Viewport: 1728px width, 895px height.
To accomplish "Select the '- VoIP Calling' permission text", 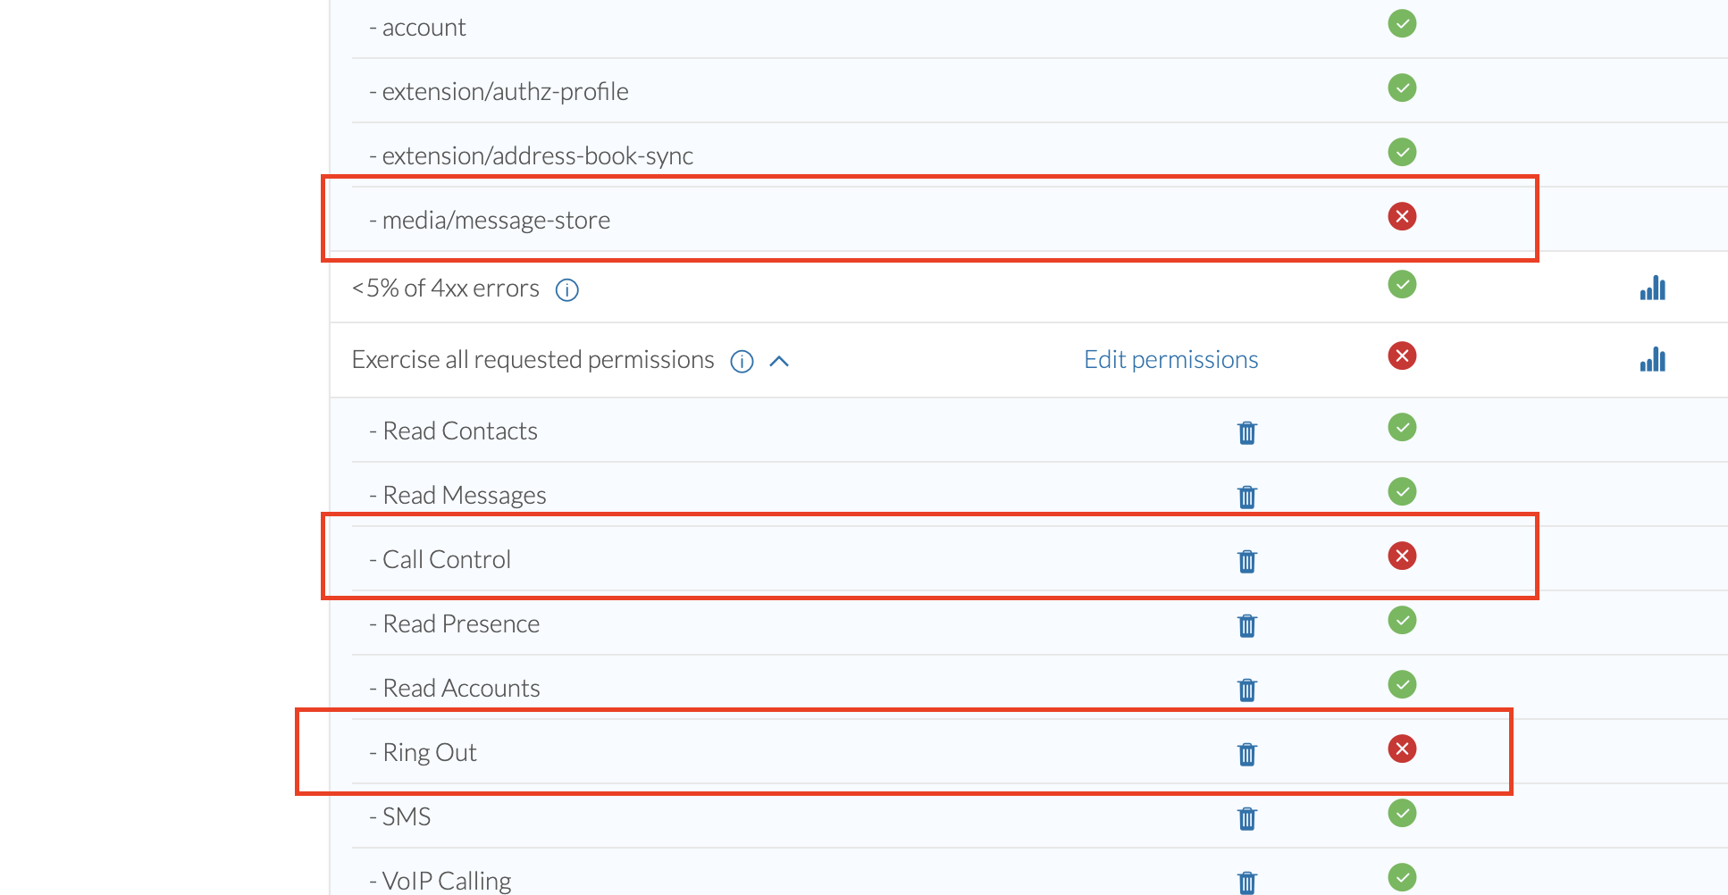I will point(440,882).
